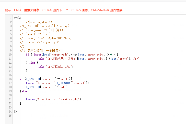186x124 pixels.
Task: Click empty line 15 in the editor
Action: [99, 75]
